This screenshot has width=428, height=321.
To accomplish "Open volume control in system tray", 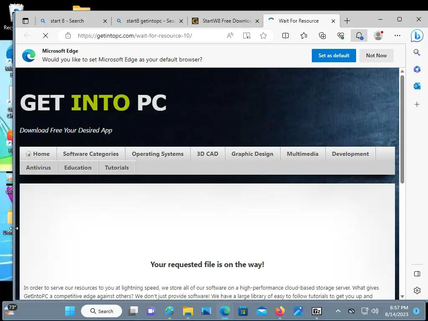I will pyautogui.click(x=375, y=311).
